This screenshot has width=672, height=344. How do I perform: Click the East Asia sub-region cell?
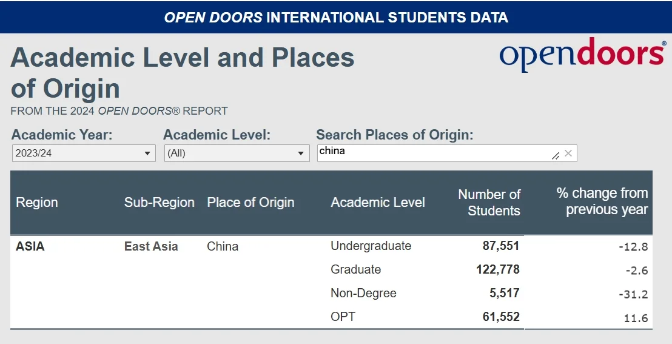[151, 246]
